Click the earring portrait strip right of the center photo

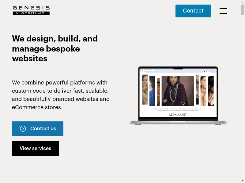pyautogui.click(x=203, y=91)
